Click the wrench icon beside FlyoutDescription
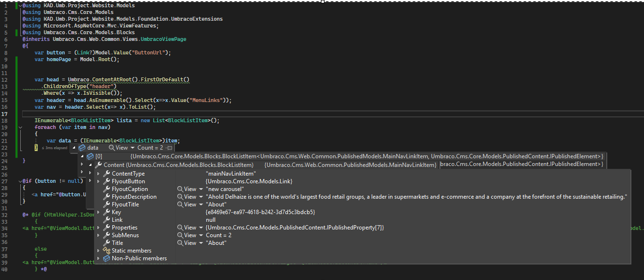The image size is (644, 280). click(107, 197)
